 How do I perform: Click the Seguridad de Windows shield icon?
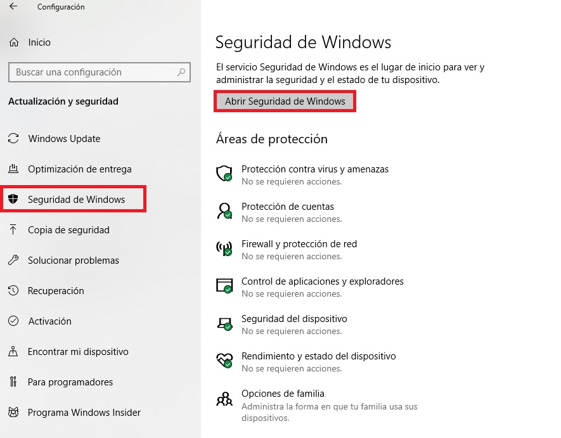coord(13,199)
